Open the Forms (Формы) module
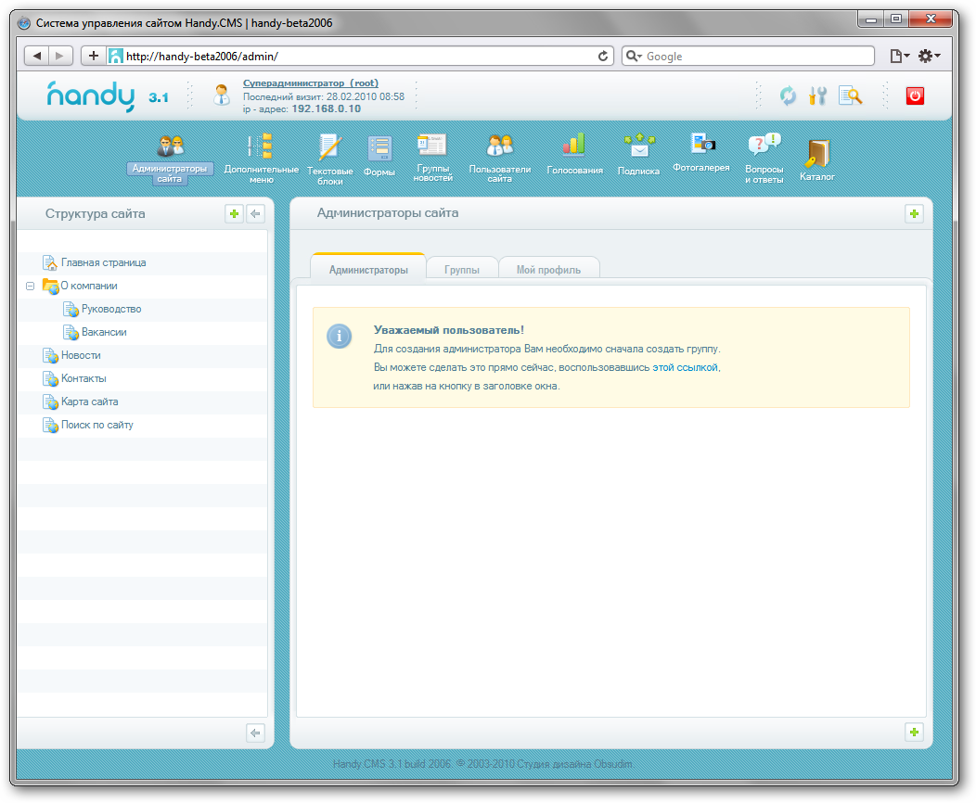976x803 pixels. (379, 148)
